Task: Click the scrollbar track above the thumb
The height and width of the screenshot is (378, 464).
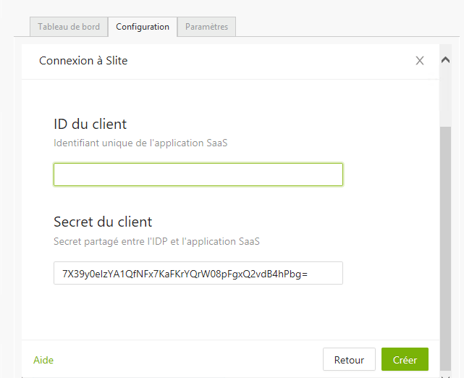Action: tap(445, 96)
